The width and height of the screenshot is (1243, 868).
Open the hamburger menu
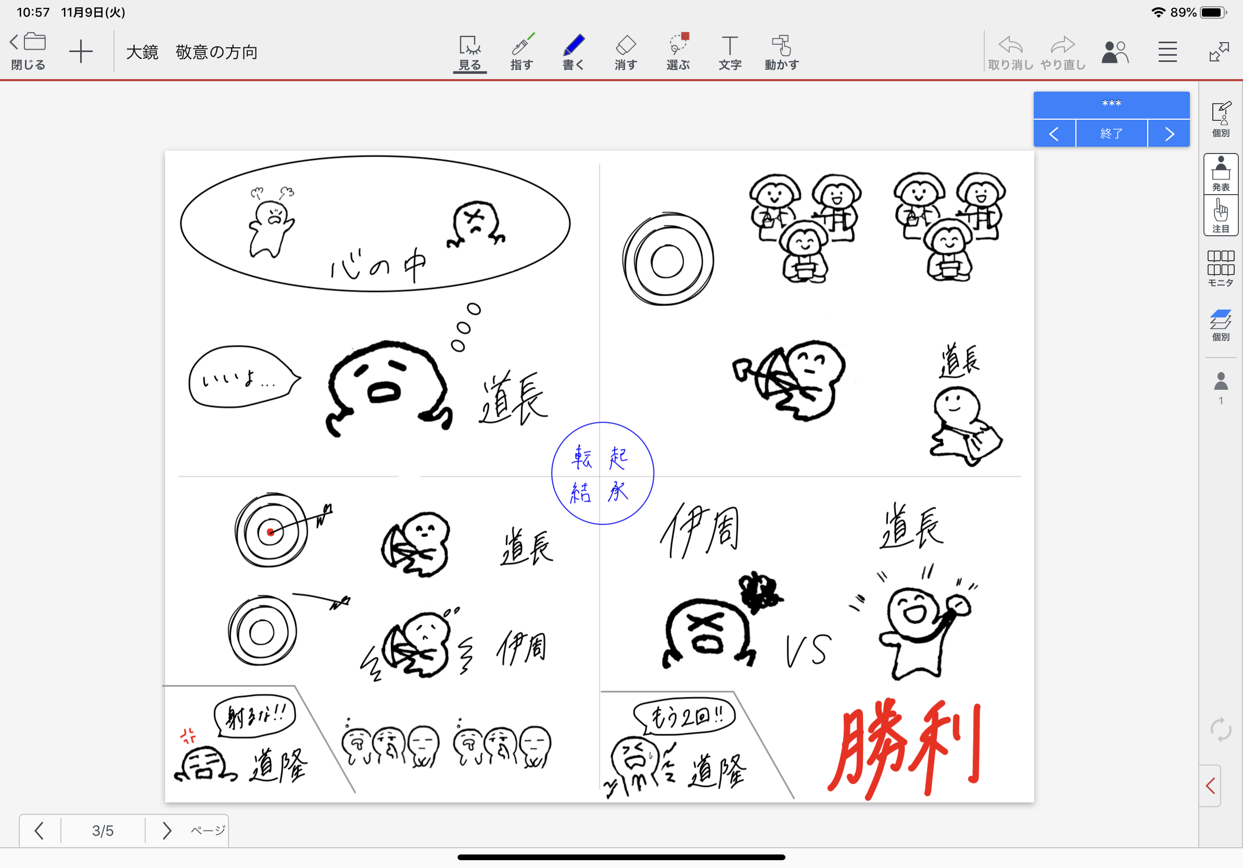[x=1167, y=52]
